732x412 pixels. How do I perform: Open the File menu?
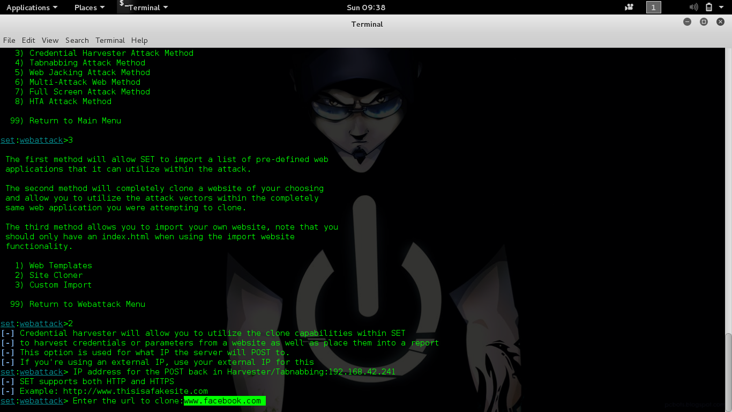tap(9, 40)
